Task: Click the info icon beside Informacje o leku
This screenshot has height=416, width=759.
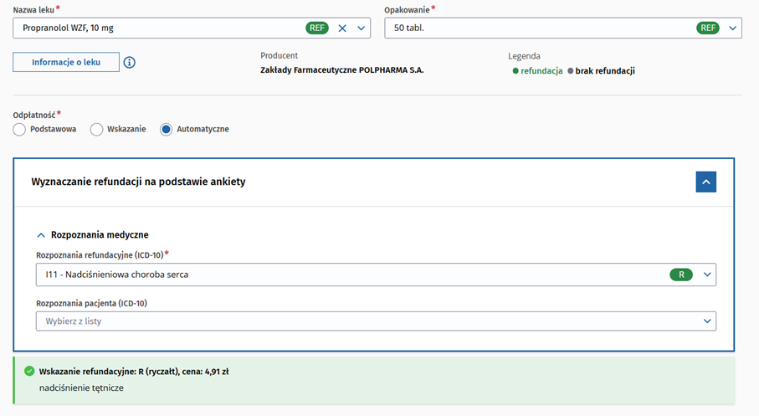Action: pos(130,62)
